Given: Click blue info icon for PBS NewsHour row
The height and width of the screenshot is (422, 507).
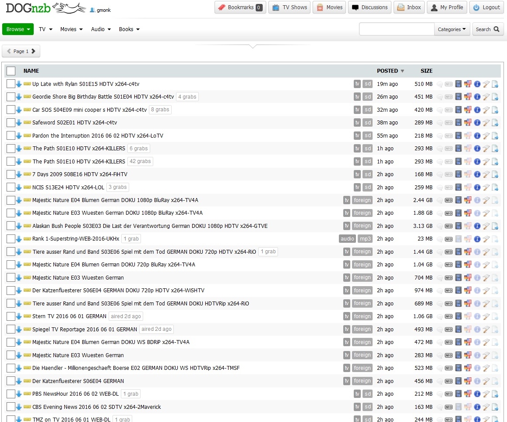Looking at the screenshot, I should 477,394.
